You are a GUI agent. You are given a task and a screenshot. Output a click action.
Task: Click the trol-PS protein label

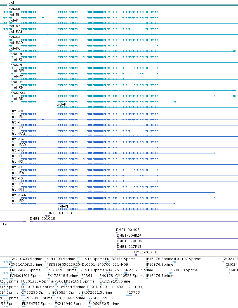tap(17, 162)
